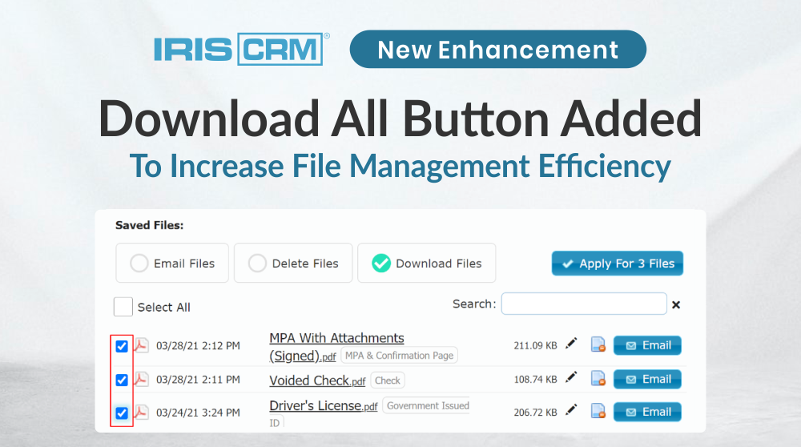Focus the Search input field
801x447 pixels.
coord(584,304)
